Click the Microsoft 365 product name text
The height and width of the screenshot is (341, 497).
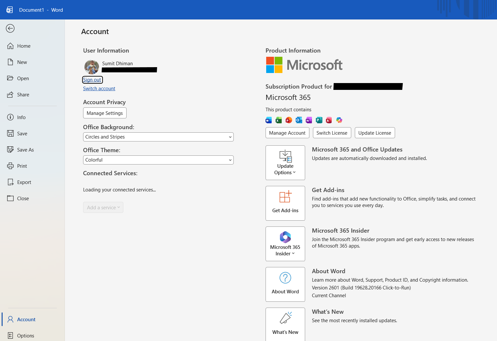point(288,97)
